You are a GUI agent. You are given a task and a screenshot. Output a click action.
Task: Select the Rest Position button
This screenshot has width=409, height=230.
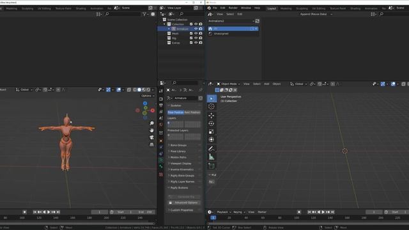pos(192,112)
